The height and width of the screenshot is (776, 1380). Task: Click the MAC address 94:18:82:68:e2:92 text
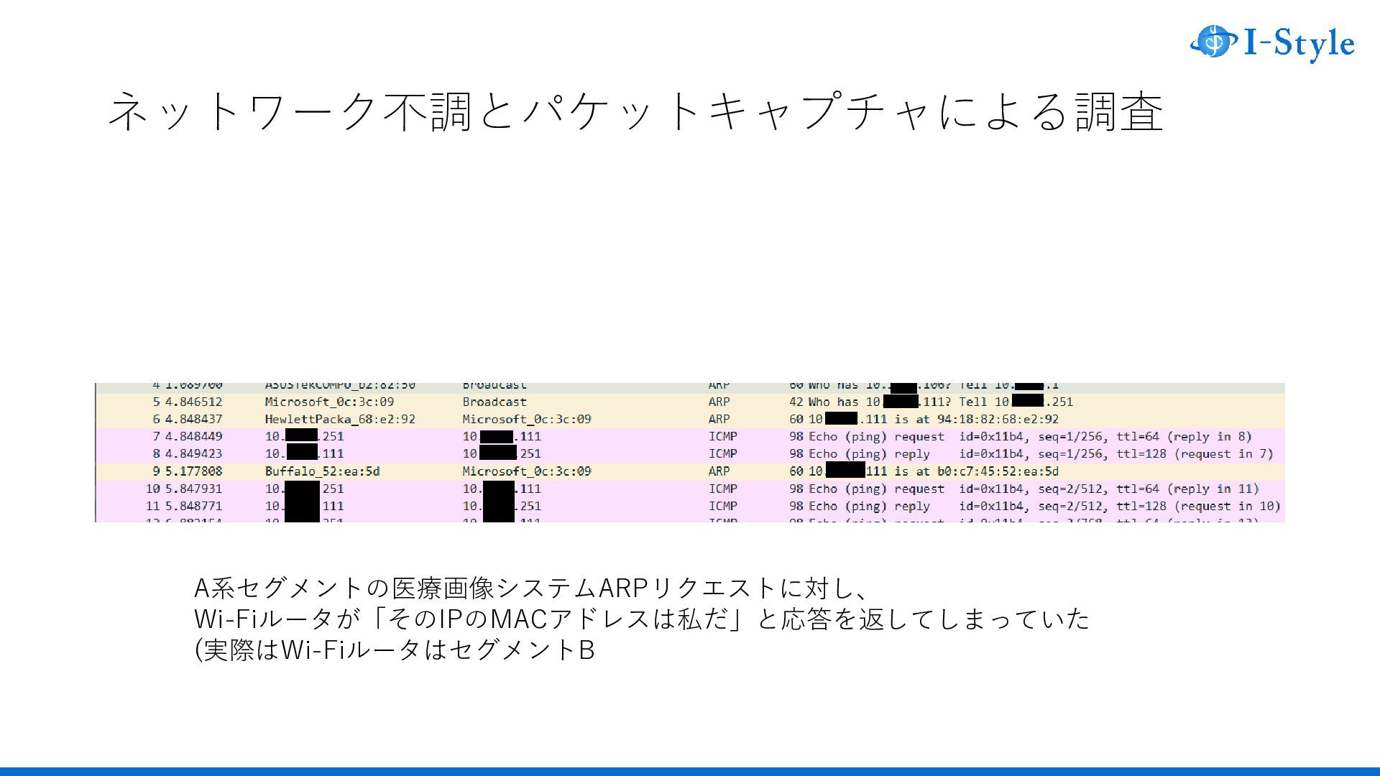(998, 420)
